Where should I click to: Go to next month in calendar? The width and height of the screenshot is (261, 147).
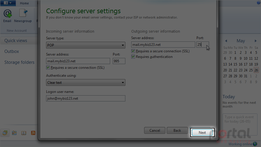click(256, 41)
